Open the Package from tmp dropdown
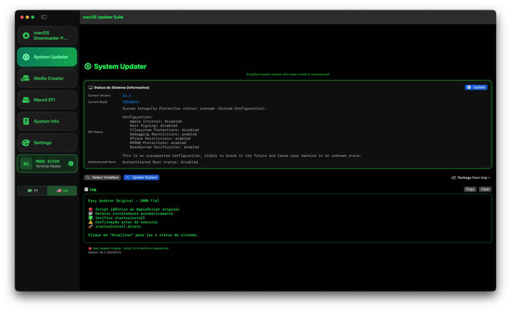Screen dimensions: 511x311 [471, 178]
